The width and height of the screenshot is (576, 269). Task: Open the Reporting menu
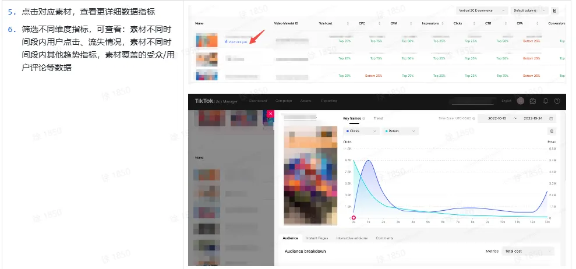(329, 101)
